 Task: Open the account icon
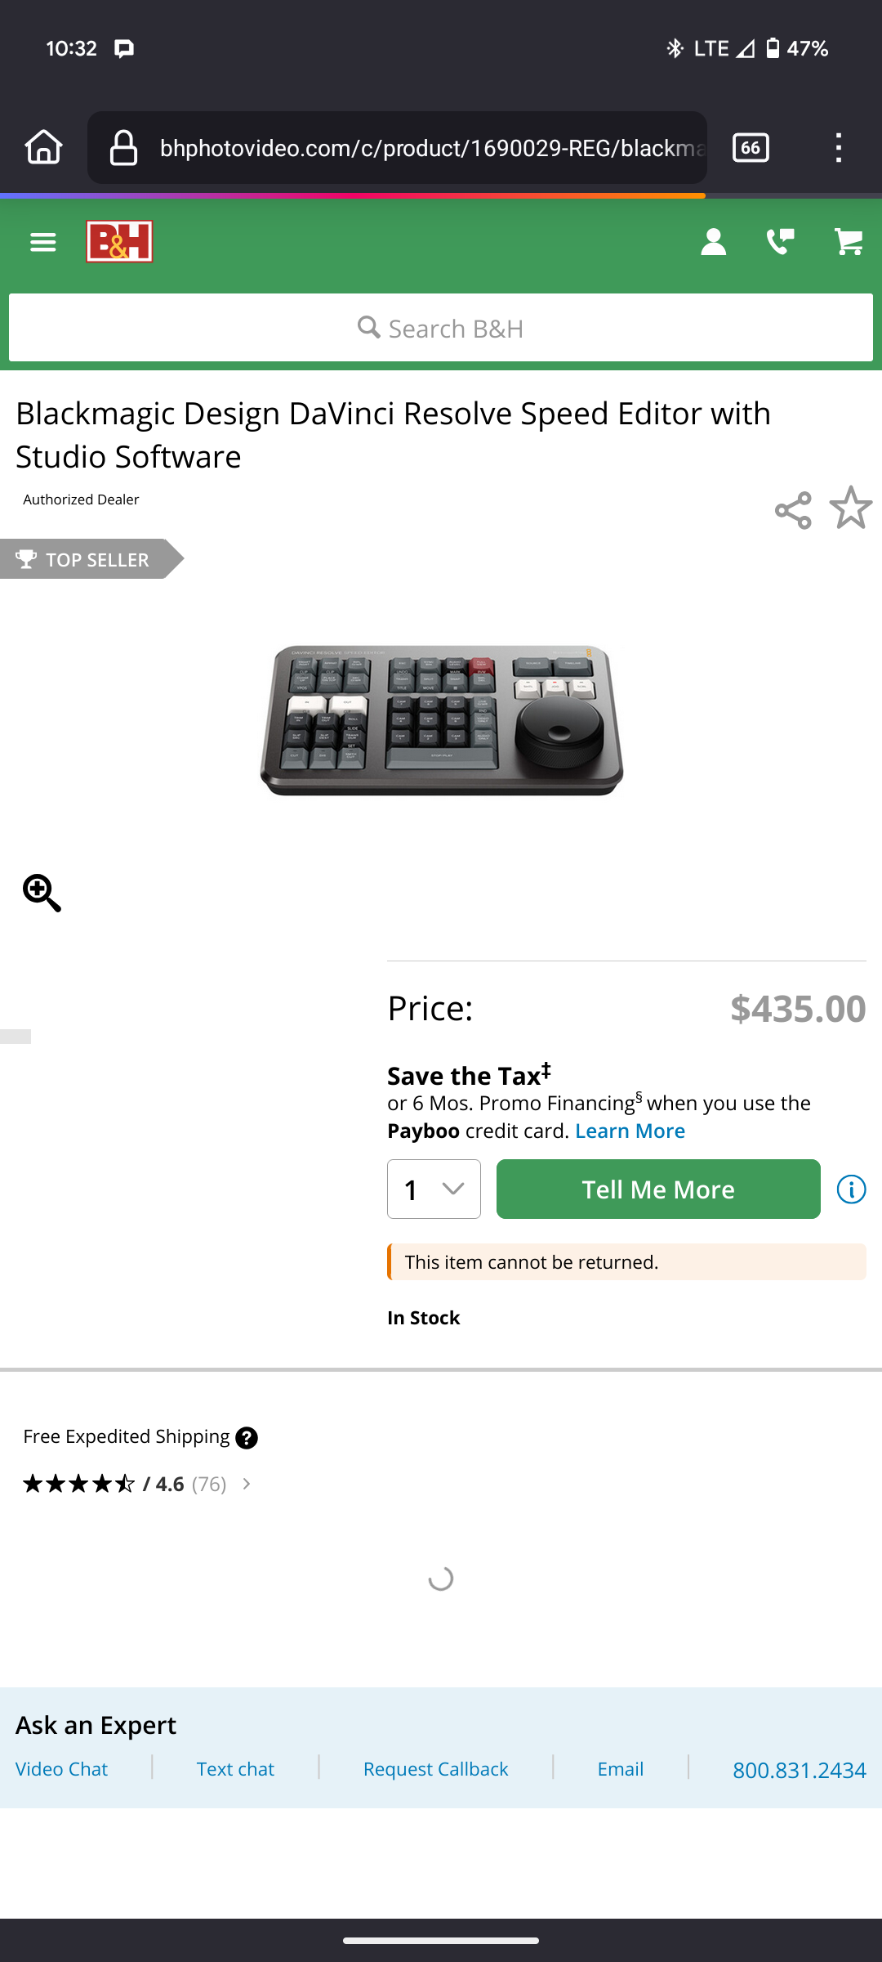712,241
